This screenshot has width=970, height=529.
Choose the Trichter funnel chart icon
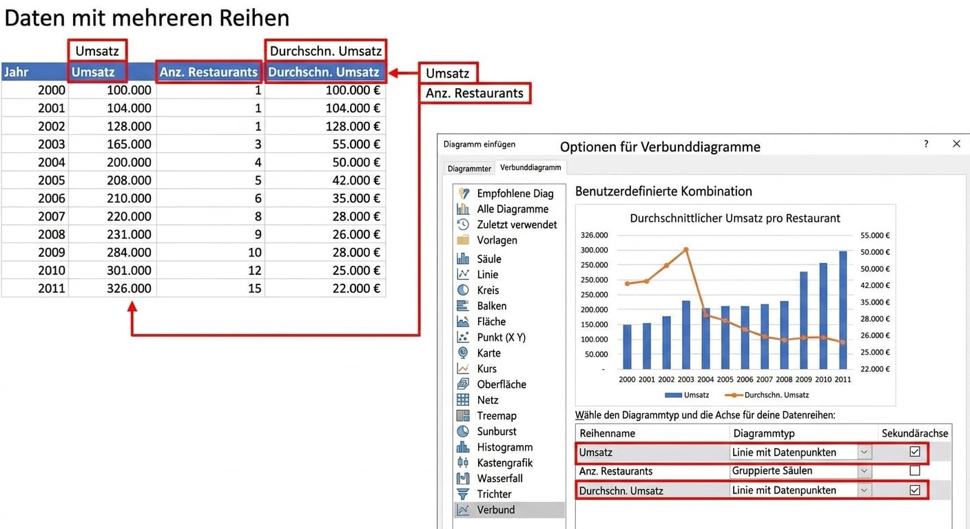click(463, 494)
